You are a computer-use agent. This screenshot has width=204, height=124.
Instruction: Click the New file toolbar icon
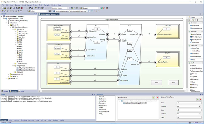pos(3,8)
